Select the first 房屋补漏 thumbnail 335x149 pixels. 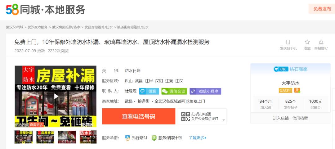(x=24, y=137)
